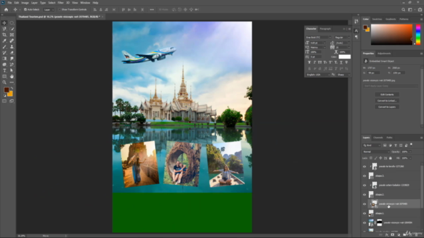Screen dimensions: 424x238
Task: Enable Show Transform Controls checkbox
Action: [x=60, y=9]
